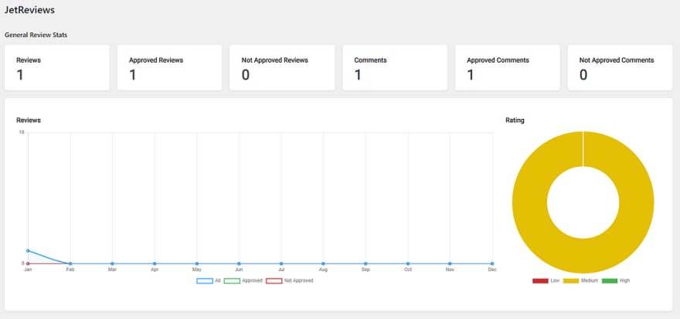
Task: Click the Jun data point on chart
Action: [x=239, y=263]
